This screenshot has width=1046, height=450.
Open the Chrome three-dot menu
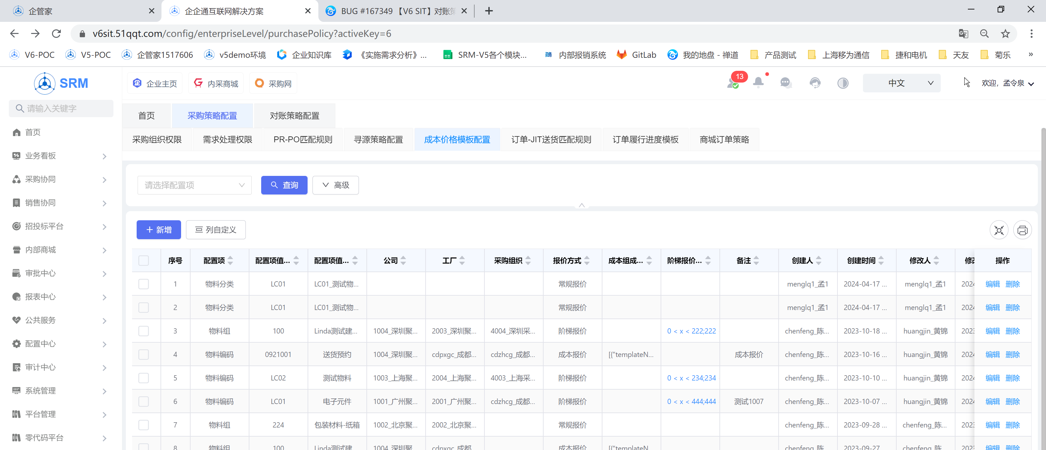tap(1031, 34)
